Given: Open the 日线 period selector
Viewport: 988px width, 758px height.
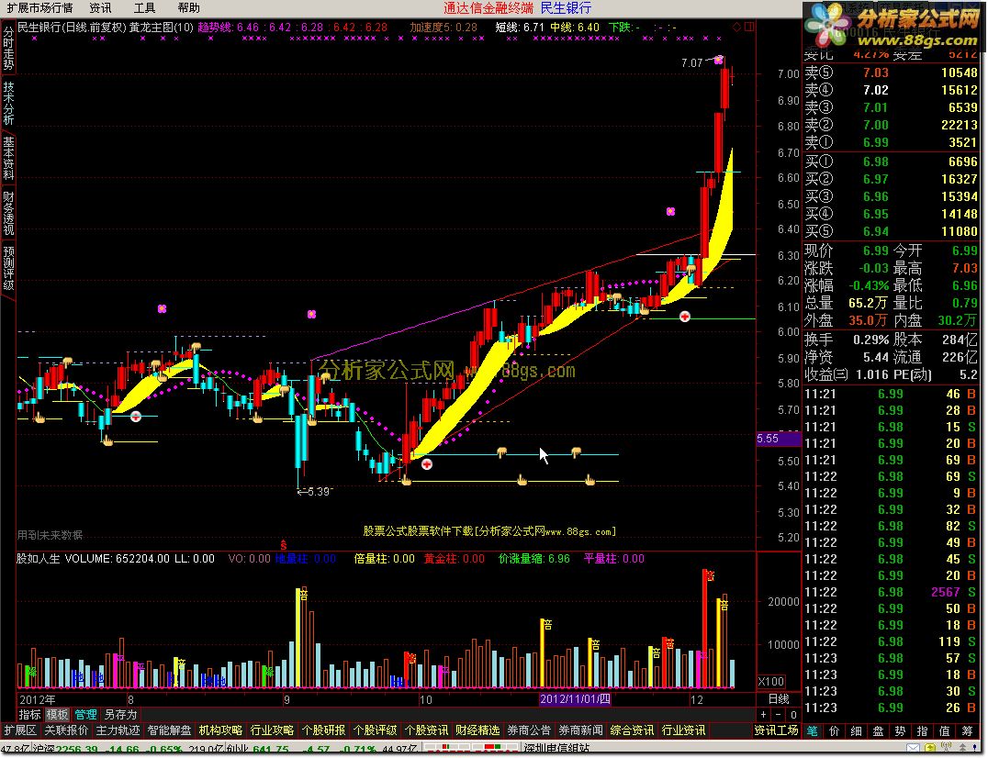Looking at the screenshot, I should (x=779, y=699).
